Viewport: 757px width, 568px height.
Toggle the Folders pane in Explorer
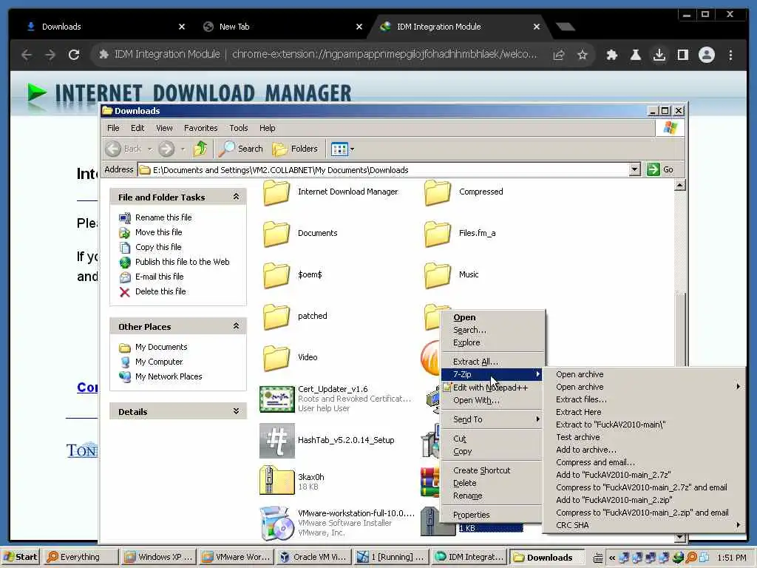[296, 149]
